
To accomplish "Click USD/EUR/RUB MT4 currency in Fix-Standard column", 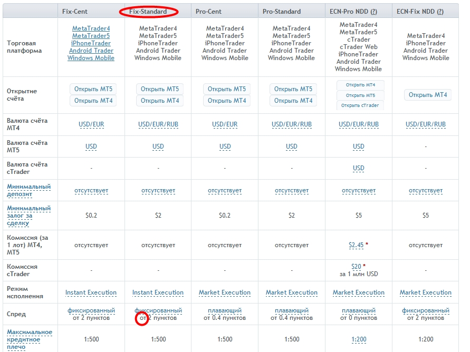I will [158, 124].
